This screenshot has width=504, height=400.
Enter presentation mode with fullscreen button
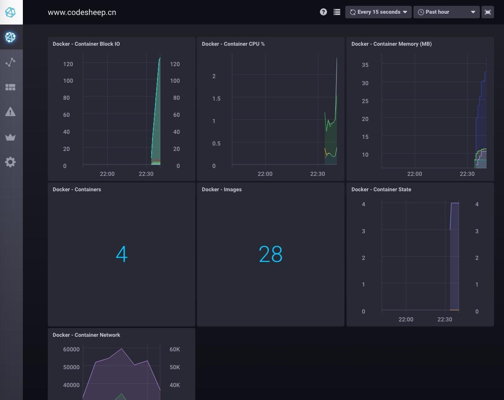(x=488, y=12)
